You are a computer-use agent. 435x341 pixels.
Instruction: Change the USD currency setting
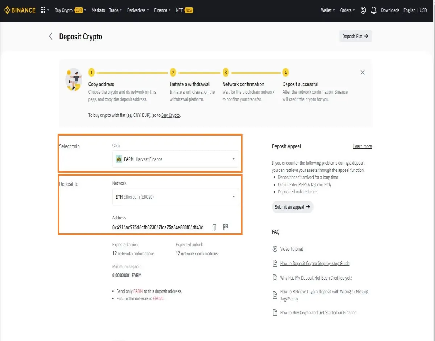(x=423, y=10)
